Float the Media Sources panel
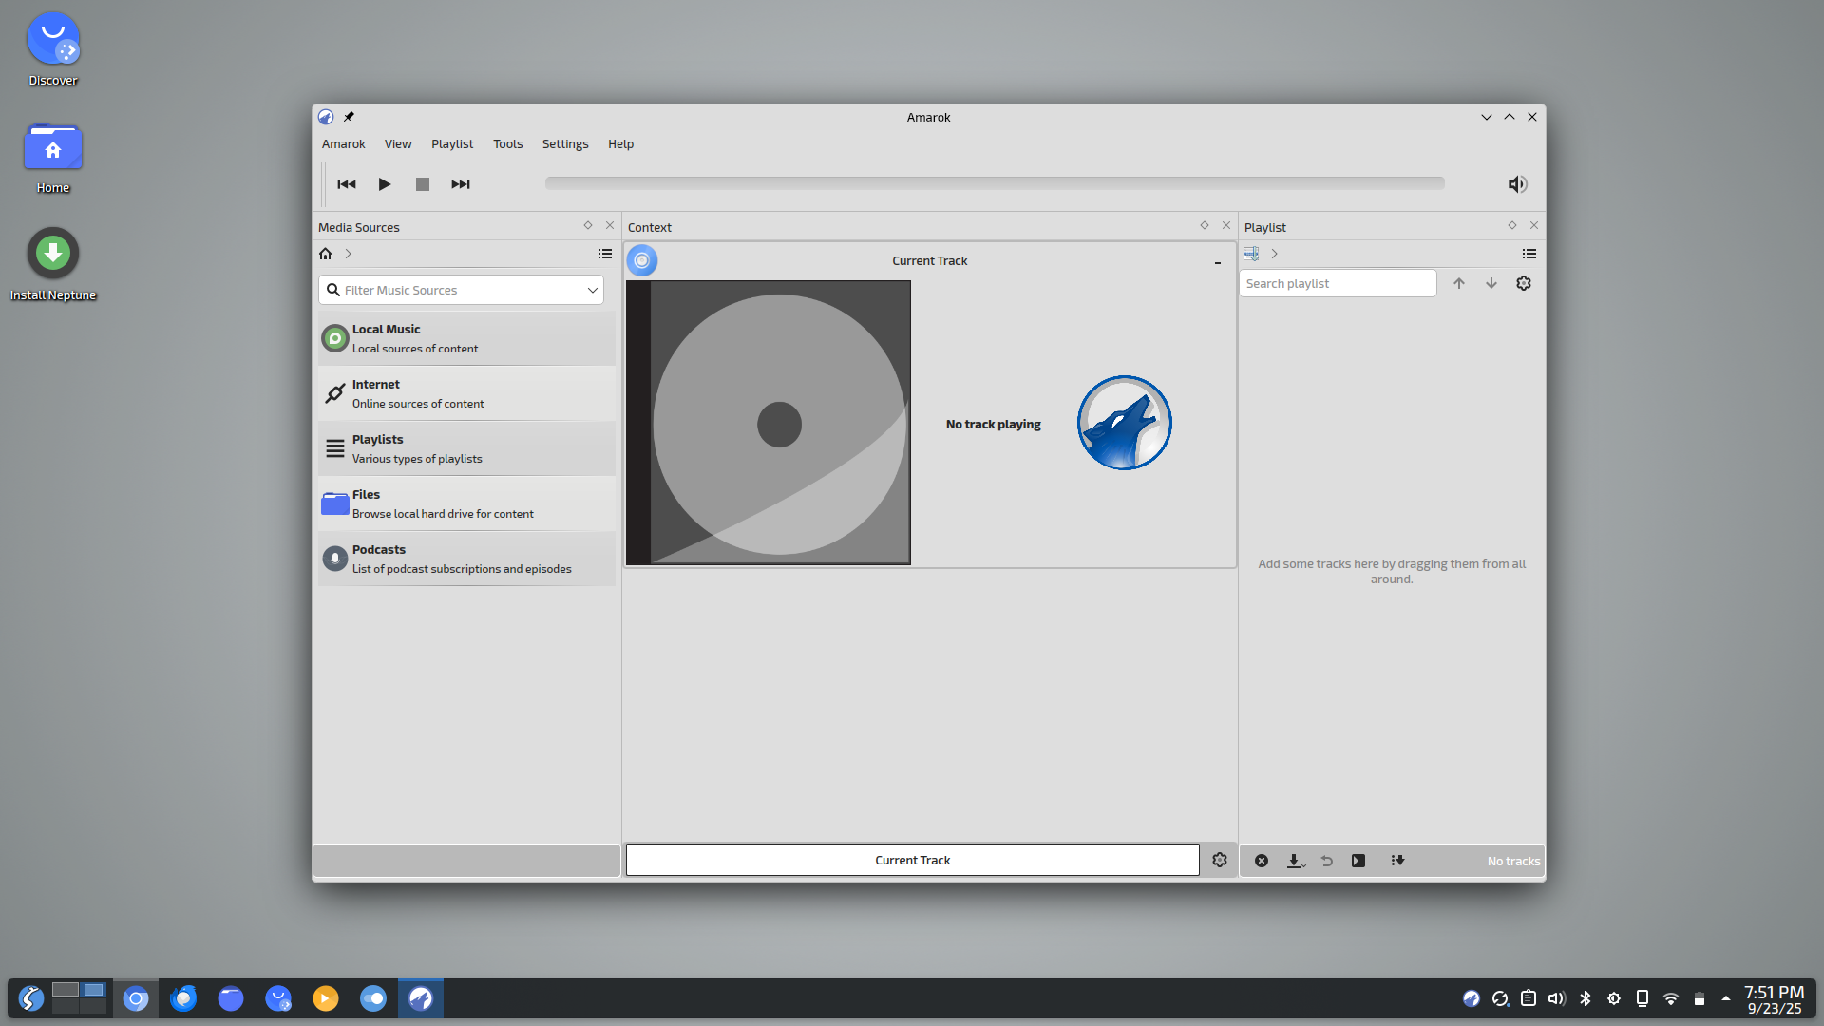Viewport: 1824px width, 1026px height. pos(588,225)
